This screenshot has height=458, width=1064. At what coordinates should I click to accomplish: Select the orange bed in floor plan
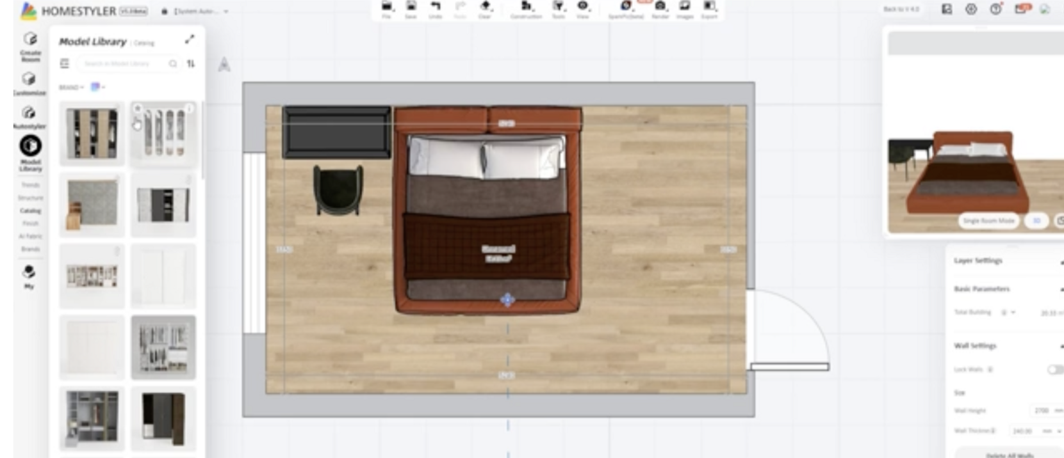[x=488, y=211]
